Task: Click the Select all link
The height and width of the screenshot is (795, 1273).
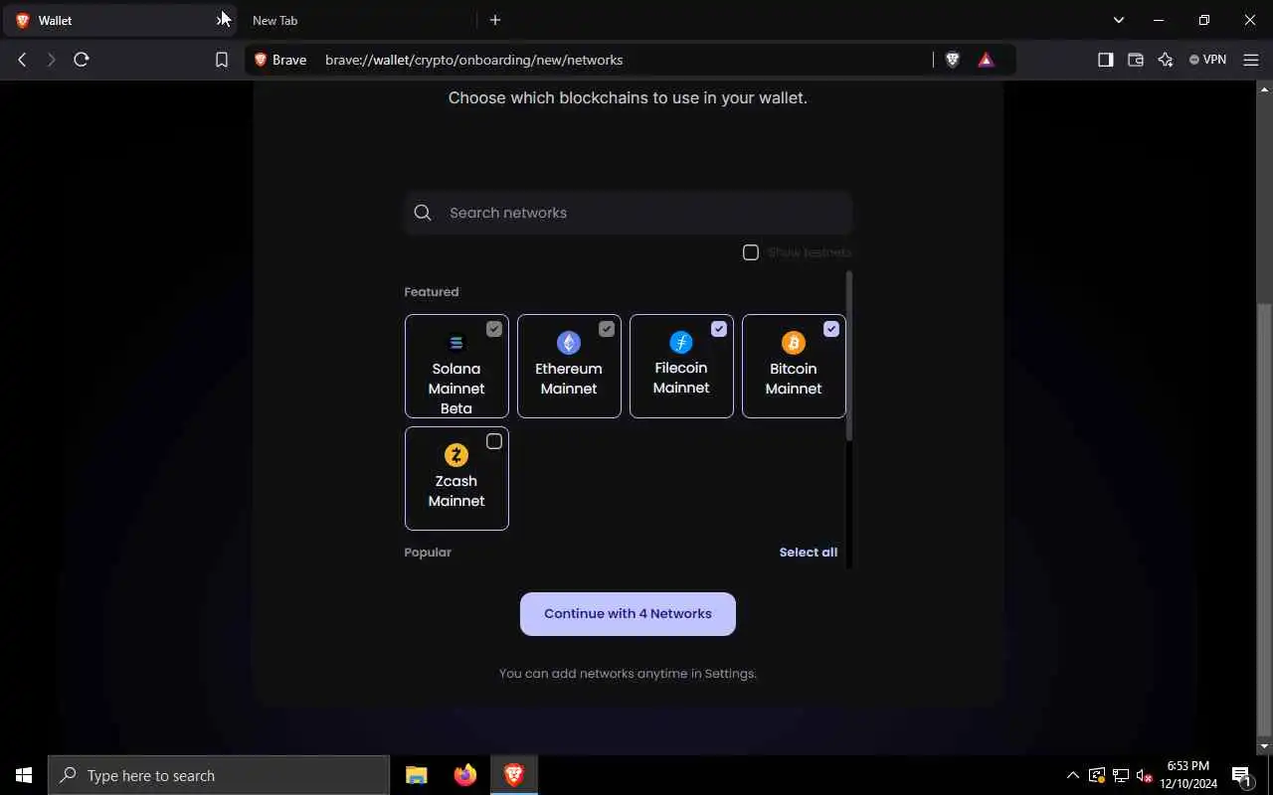Action: [809, 553]
